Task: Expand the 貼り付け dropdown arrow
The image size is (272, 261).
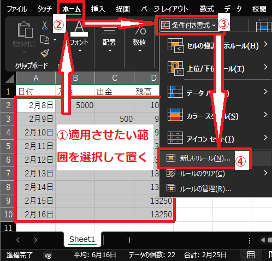Action: click(x=25, y=52)
